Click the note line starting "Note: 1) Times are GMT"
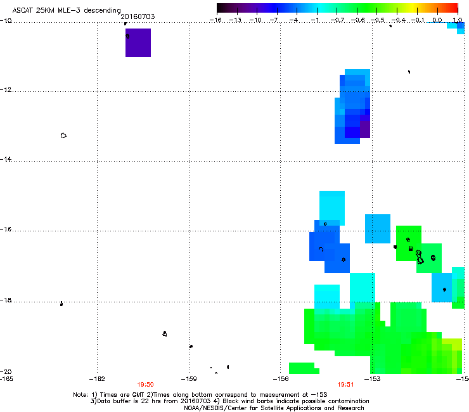This screenshot has height=412, width=469. point(200,395)
